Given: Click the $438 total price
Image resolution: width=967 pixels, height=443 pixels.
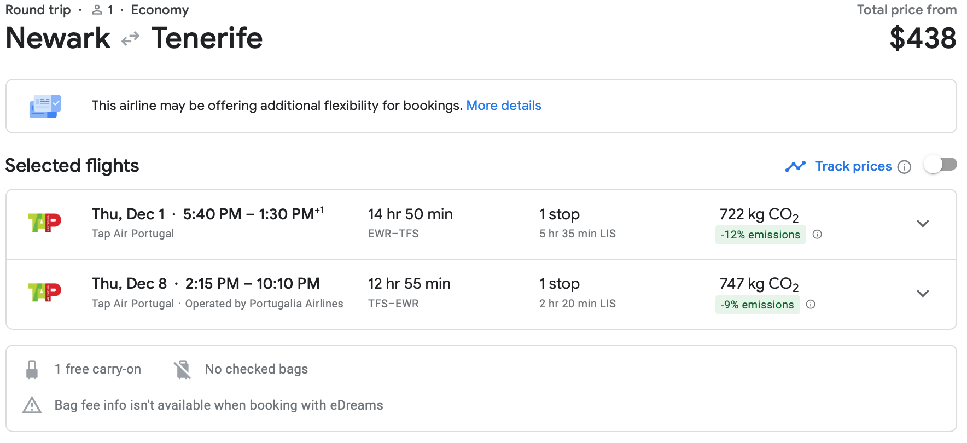Looking at the screenshot, I should tap(923, 38).
